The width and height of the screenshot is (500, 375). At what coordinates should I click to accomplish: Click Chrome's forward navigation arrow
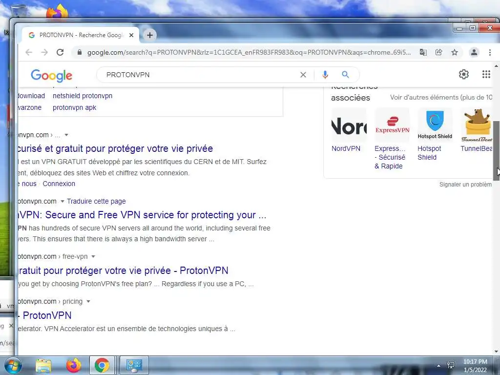(44, 52)
